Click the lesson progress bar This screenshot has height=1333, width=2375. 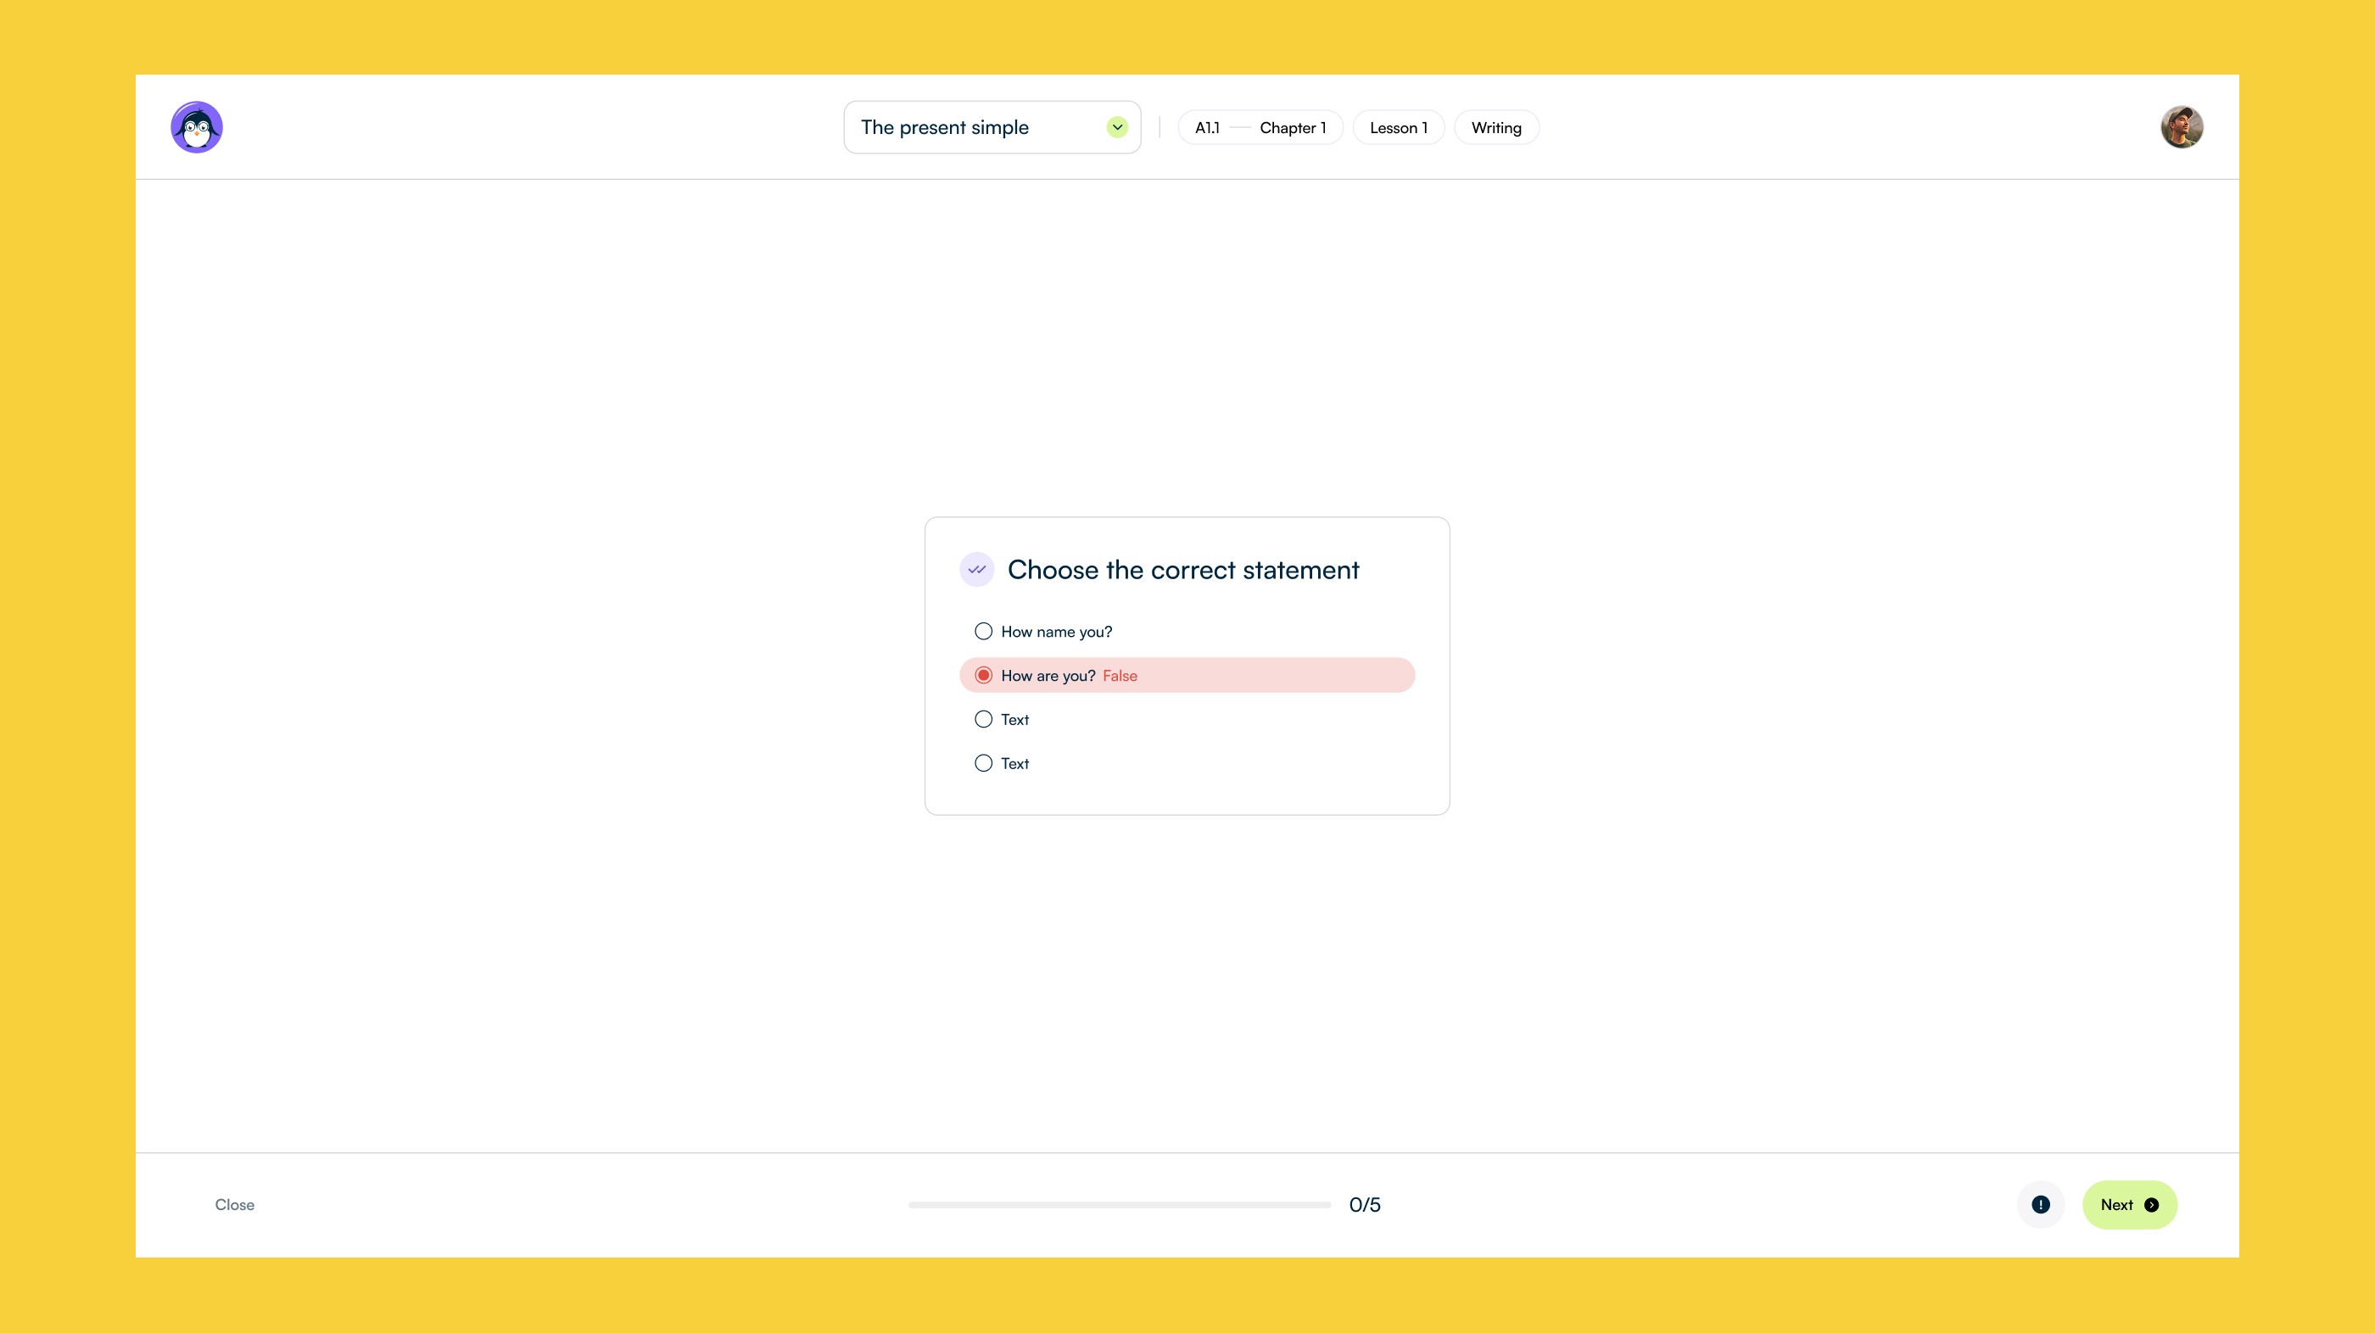tap(1120, 1205)
